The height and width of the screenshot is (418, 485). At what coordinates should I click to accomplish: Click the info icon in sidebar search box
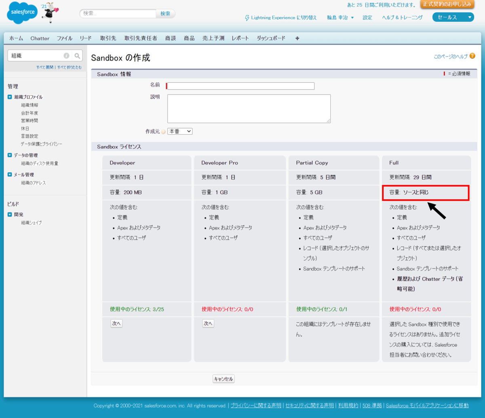[x=66, y=56]
